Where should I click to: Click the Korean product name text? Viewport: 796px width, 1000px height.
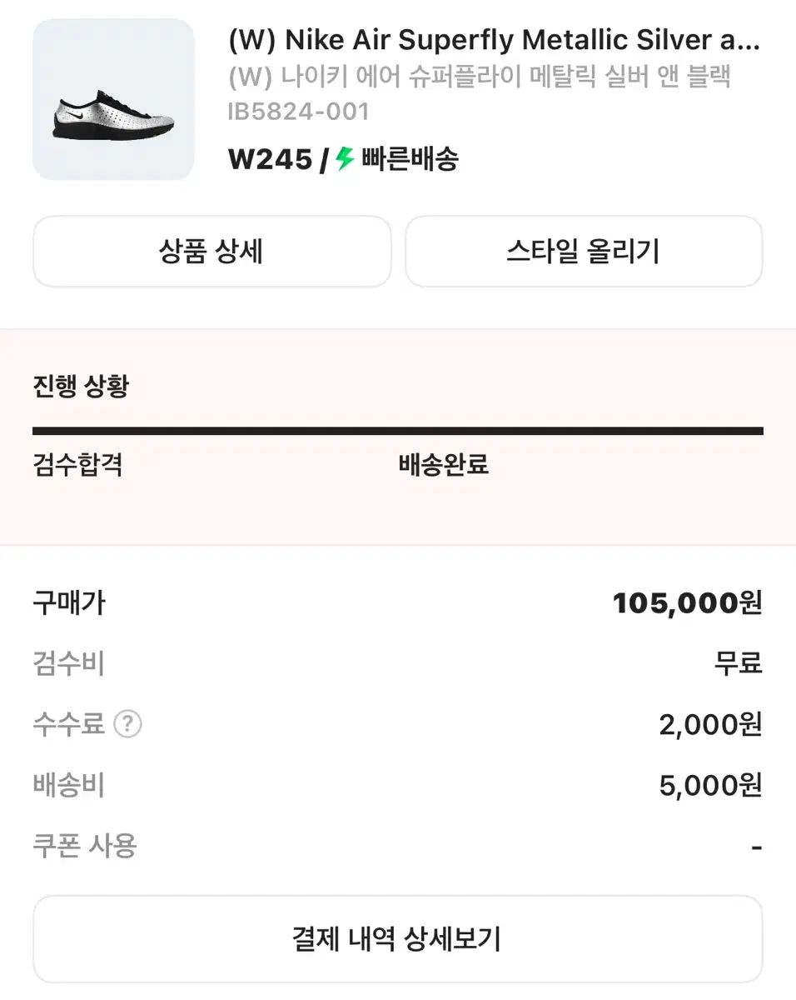pyautogui.click(x=480, y=77)
